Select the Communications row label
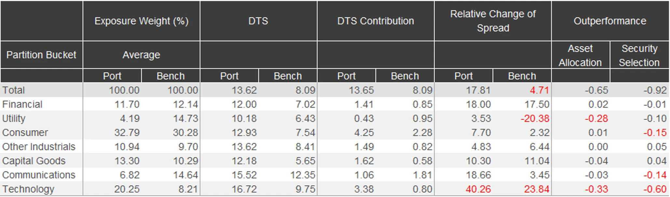This screenshot has width=670, height=197. [39, 175]
